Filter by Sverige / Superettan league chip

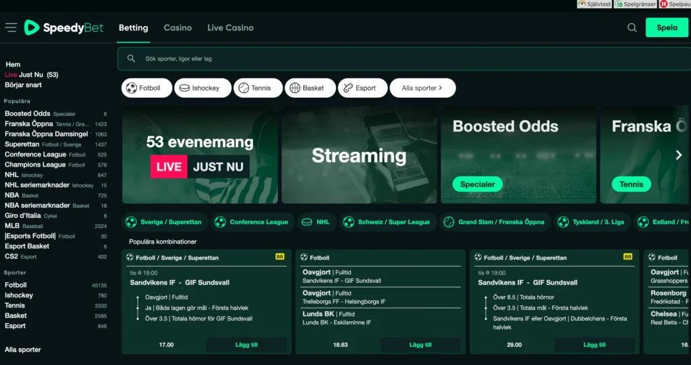coord(164,222)
